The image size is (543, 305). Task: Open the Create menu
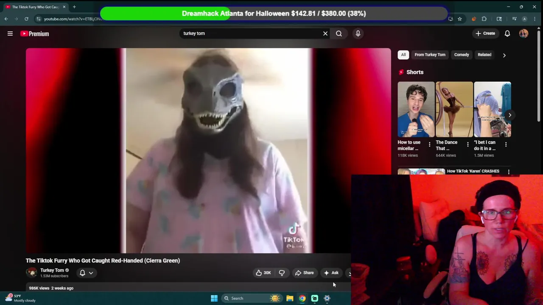pos(485,33)
